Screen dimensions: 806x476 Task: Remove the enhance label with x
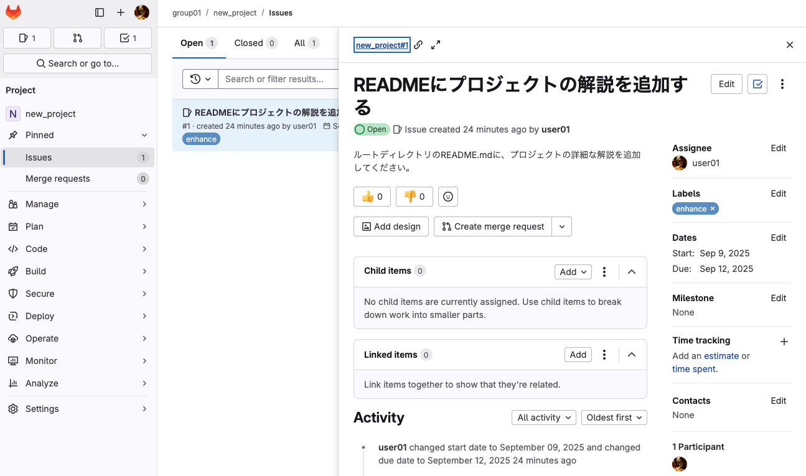click(x=713, y=209)
